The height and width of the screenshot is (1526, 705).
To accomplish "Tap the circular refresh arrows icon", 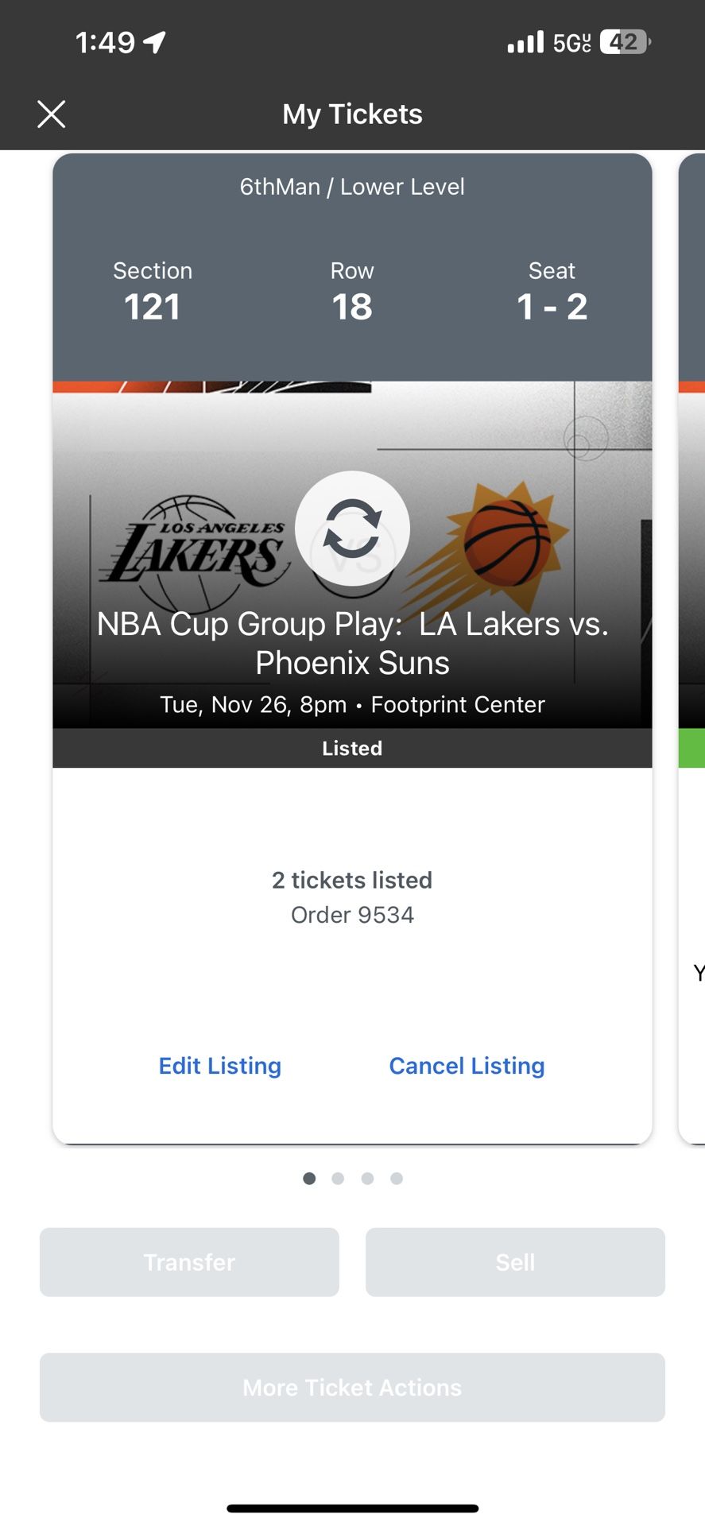I will point(352,529).
